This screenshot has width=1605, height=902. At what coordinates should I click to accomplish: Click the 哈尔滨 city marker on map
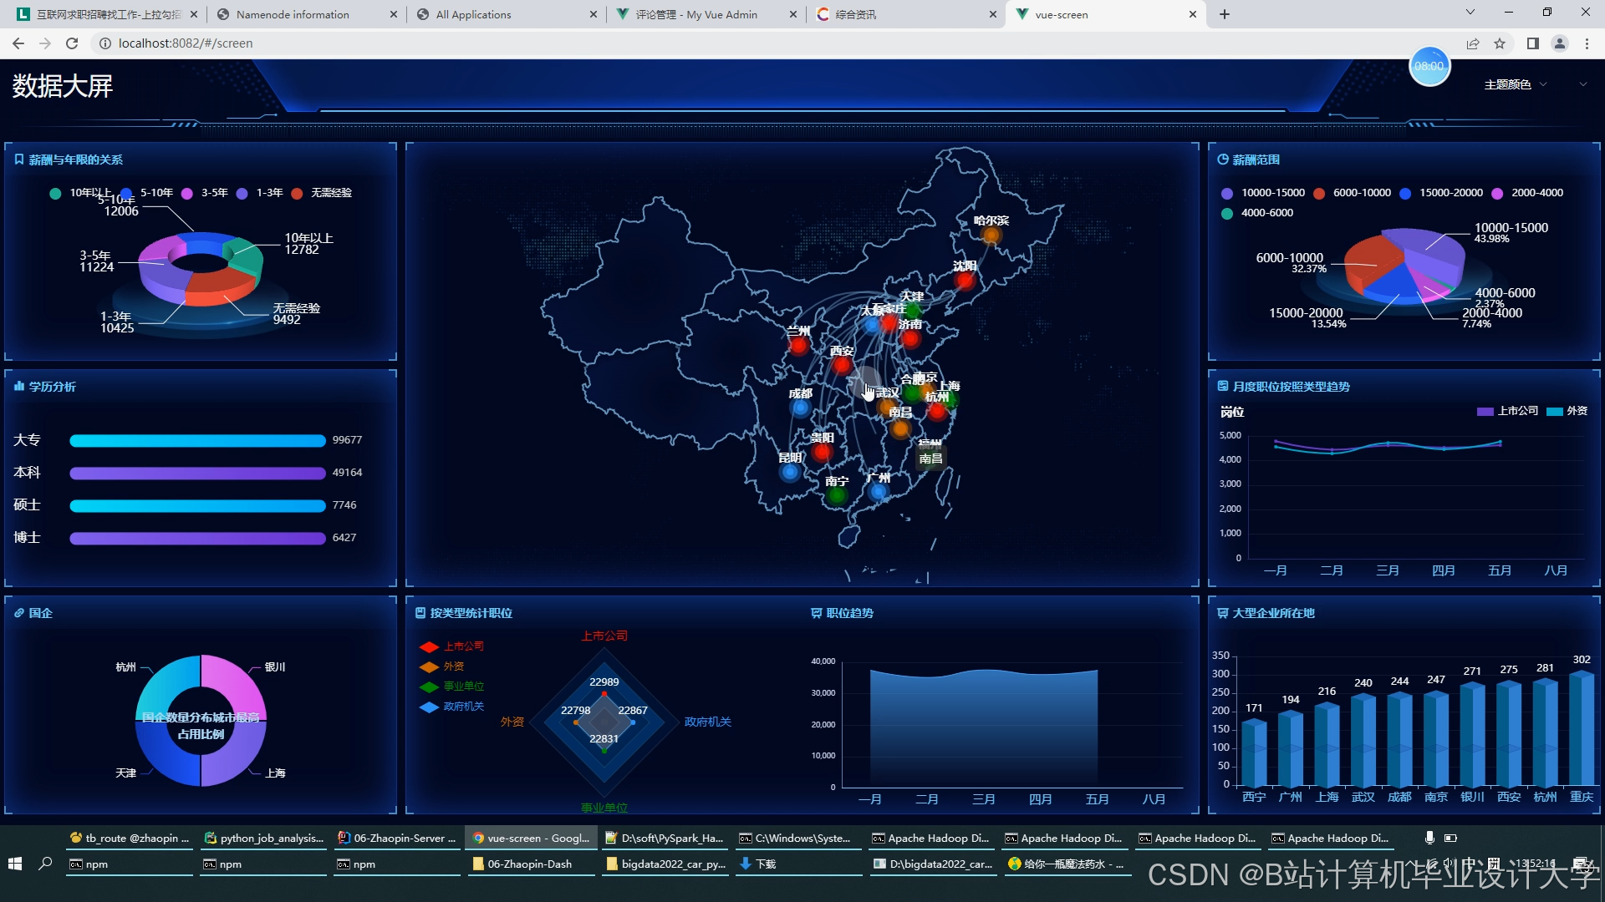coord(991,236)
